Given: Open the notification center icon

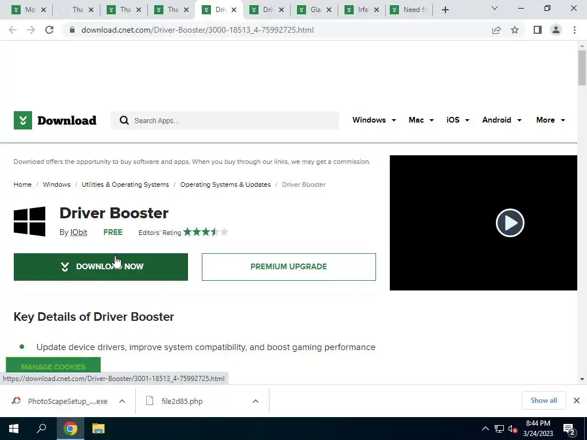Looking at the screenshot, I should coord(569,430).
